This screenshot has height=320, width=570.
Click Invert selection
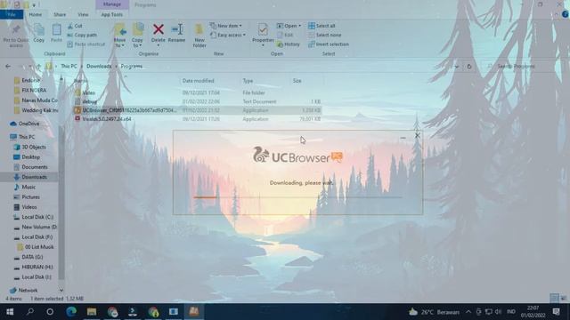tap(329, 44)
